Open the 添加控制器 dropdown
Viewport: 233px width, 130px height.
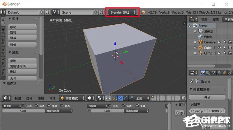[x=136, y=111]
